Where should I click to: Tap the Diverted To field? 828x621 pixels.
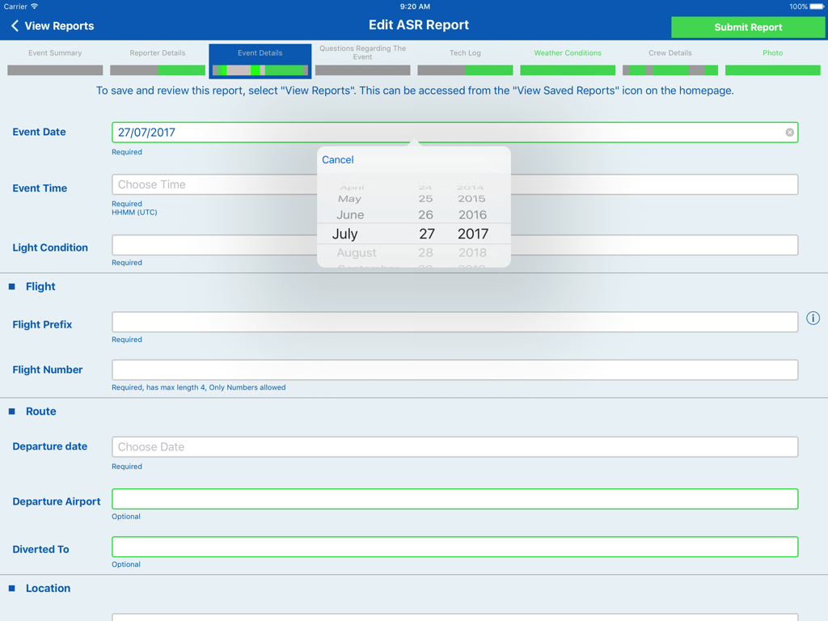click(x=454, y=547)
